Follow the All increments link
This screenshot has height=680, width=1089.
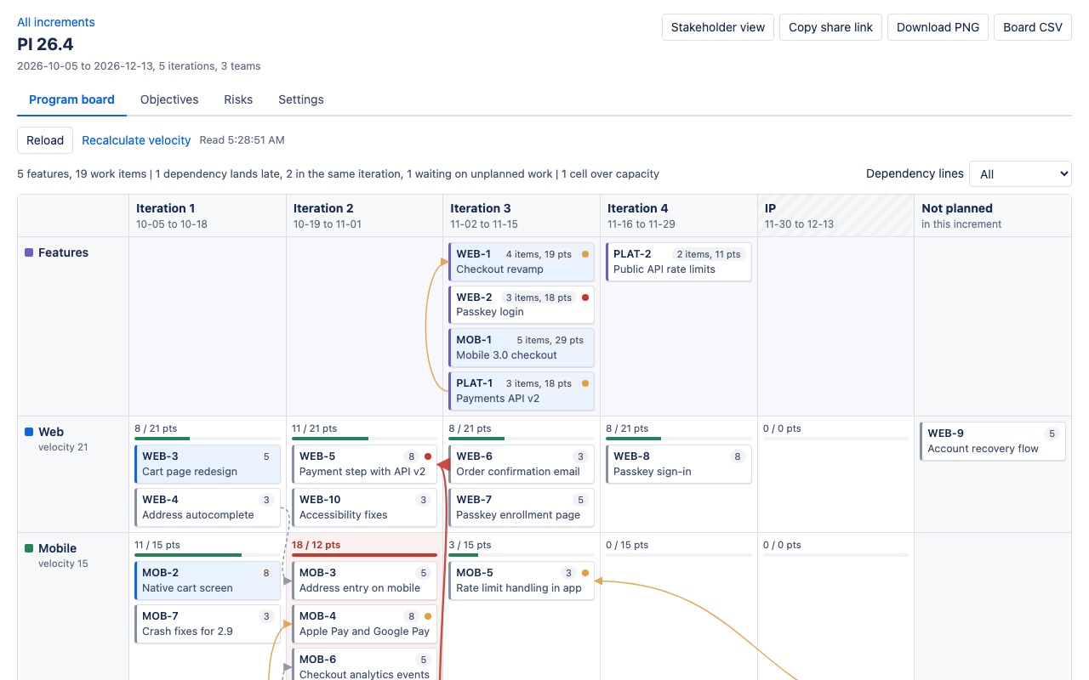[56, 22]
